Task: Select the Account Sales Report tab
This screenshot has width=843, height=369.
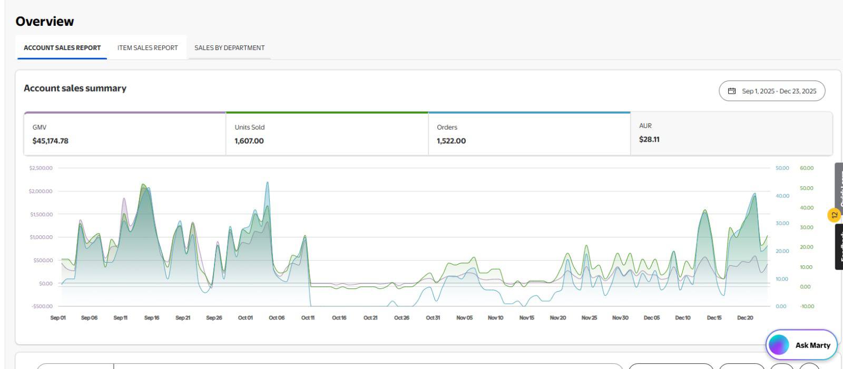Action: (62, 48)
